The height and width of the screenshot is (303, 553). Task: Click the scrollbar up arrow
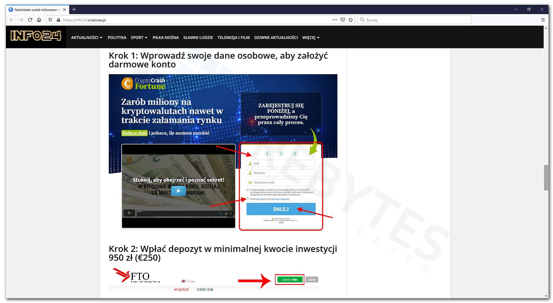pos(546,28)
